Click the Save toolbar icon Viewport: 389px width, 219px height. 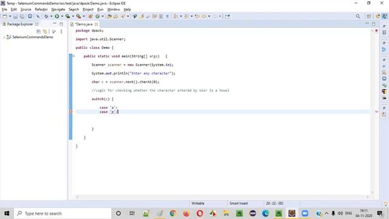click(x=15, y=16)
